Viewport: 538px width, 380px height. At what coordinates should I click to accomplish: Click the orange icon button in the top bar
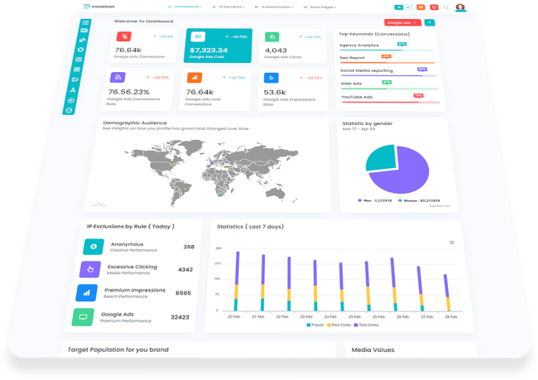coord(420,7)
